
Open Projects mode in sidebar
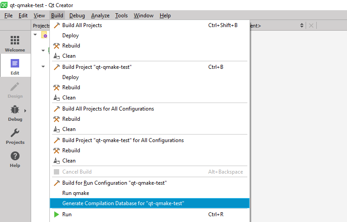[15, 136]
